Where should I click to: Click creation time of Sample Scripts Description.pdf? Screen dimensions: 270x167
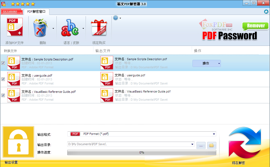click(x=37, y=63)
